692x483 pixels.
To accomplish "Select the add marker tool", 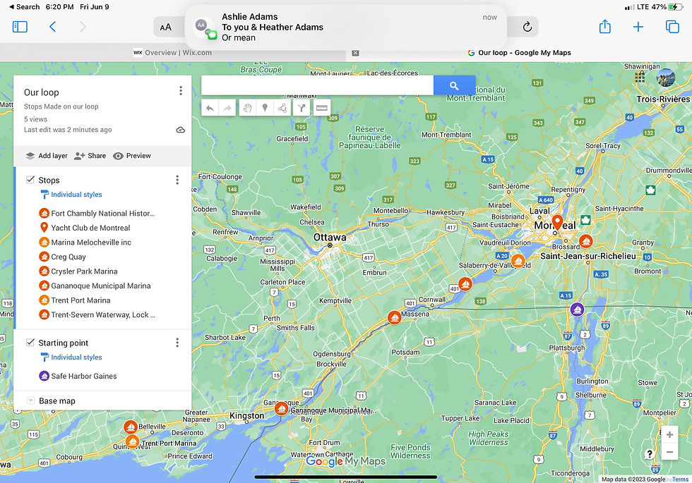I will [x=265, y=108].
